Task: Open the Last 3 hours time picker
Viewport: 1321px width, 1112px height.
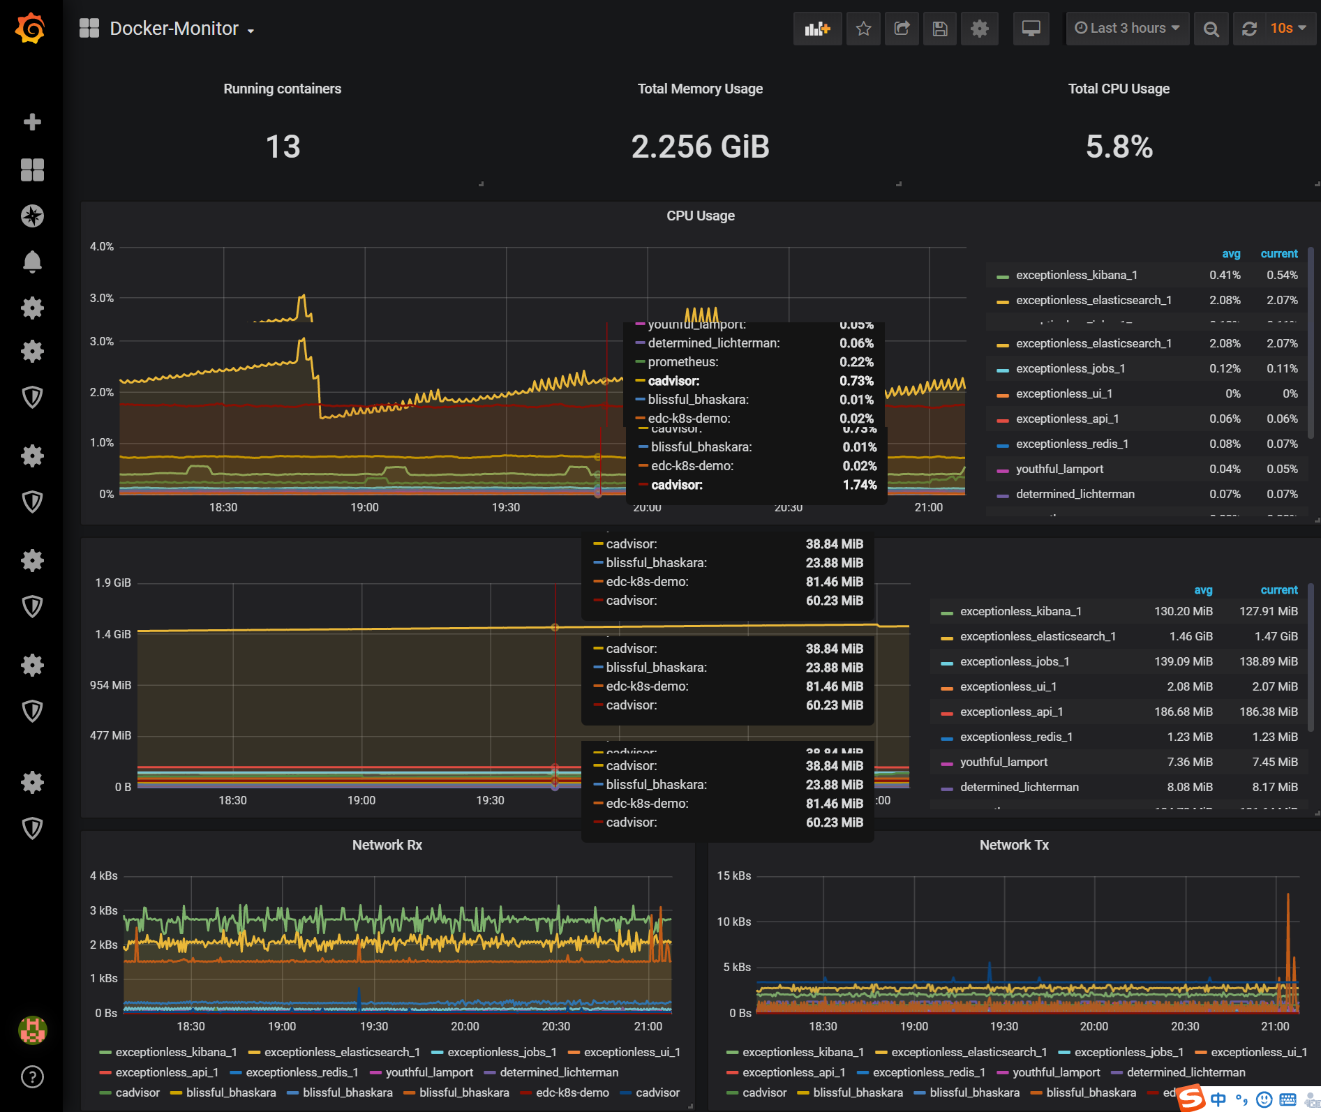Action: point(1127,29)
